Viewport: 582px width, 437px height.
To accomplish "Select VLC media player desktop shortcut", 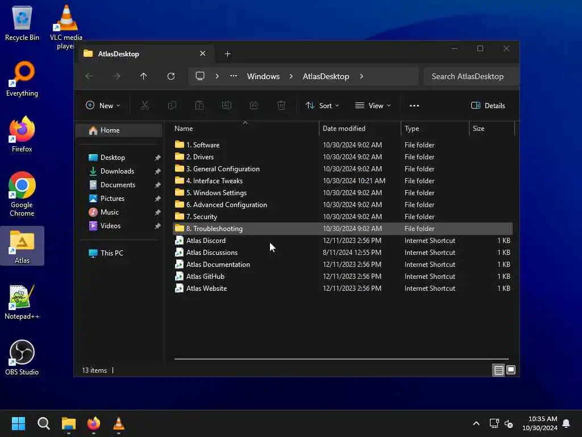I will [66, 27].
